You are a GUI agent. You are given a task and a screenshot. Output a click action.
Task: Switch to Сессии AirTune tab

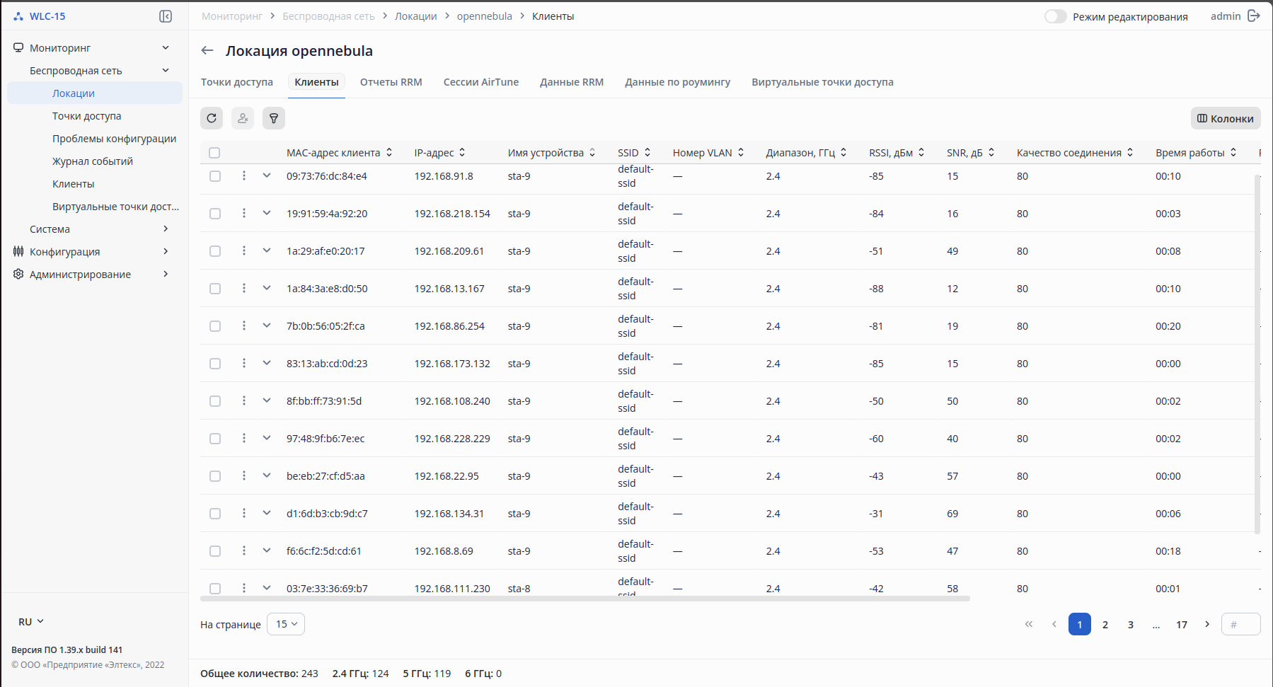[x=481, y=82]
